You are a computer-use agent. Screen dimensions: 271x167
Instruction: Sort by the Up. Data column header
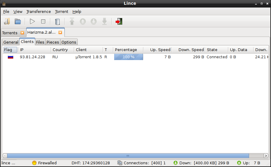(x=241, y=50)
